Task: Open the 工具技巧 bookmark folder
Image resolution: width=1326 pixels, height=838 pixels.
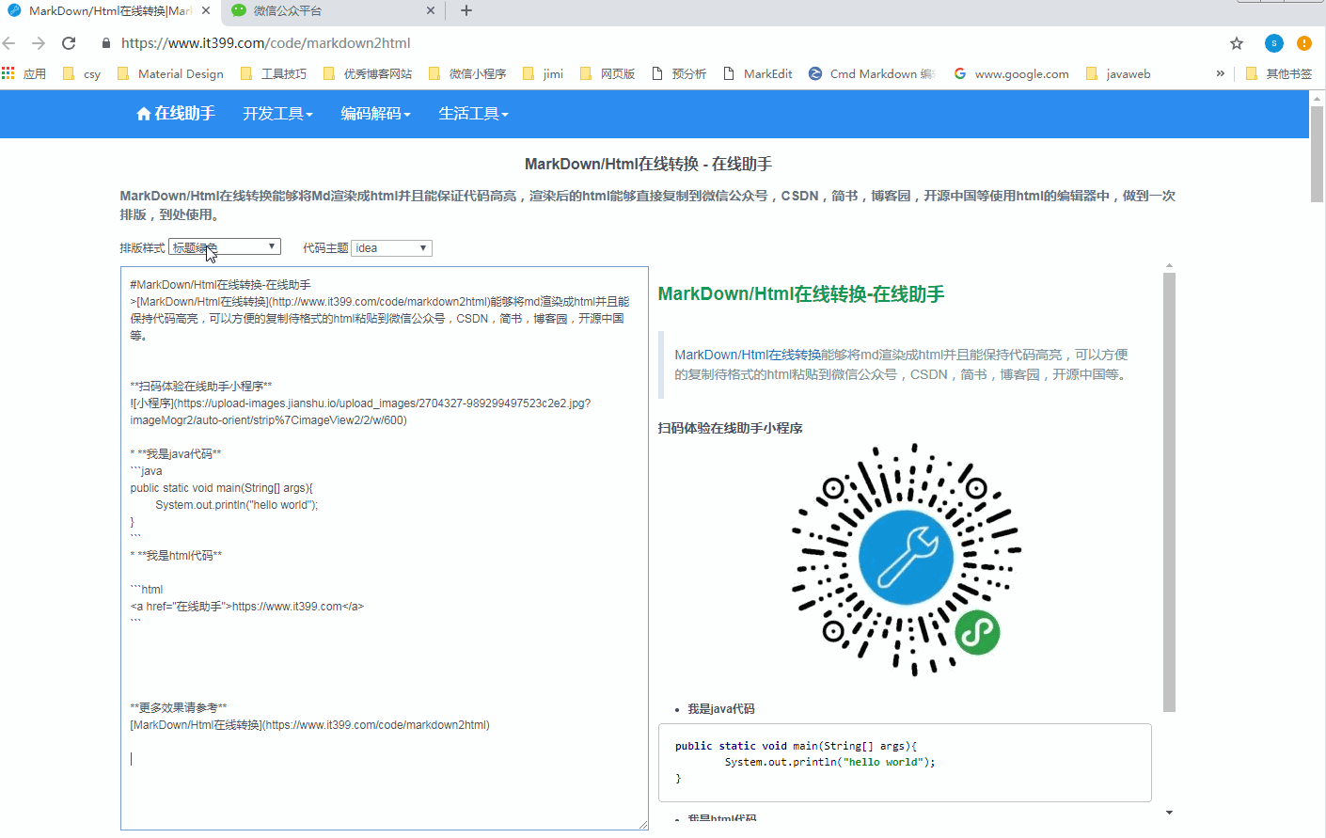Action: point(274,73)
